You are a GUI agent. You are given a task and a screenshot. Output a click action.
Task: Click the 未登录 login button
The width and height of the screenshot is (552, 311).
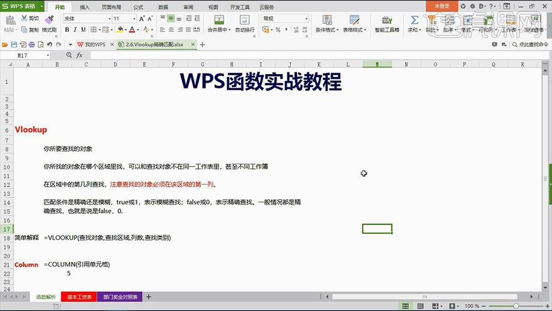tap(442, 6)
